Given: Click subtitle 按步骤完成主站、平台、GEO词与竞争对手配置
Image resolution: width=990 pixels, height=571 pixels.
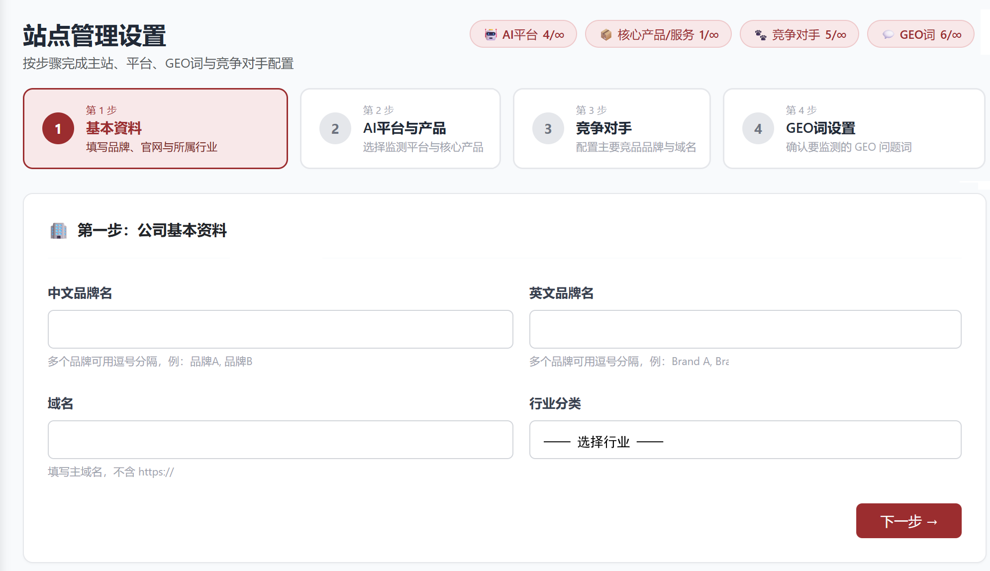Looking at the screenshot, I should coord(158,64).
